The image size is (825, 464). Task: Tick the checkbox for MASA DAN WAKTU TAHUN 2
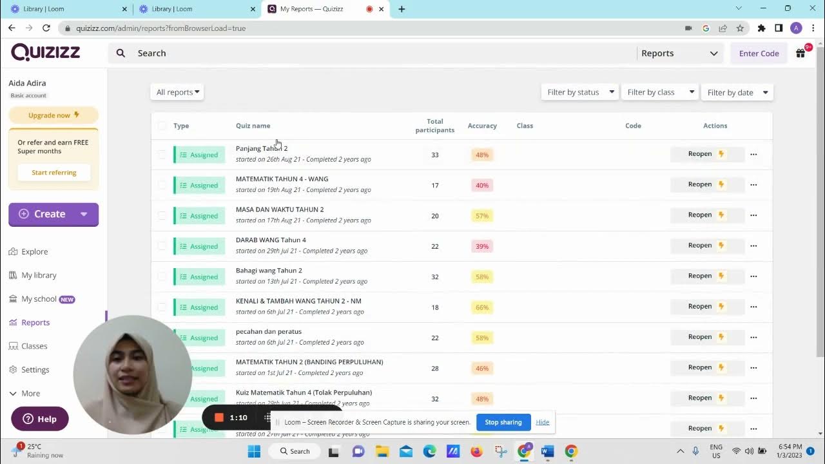pos(162,216)
